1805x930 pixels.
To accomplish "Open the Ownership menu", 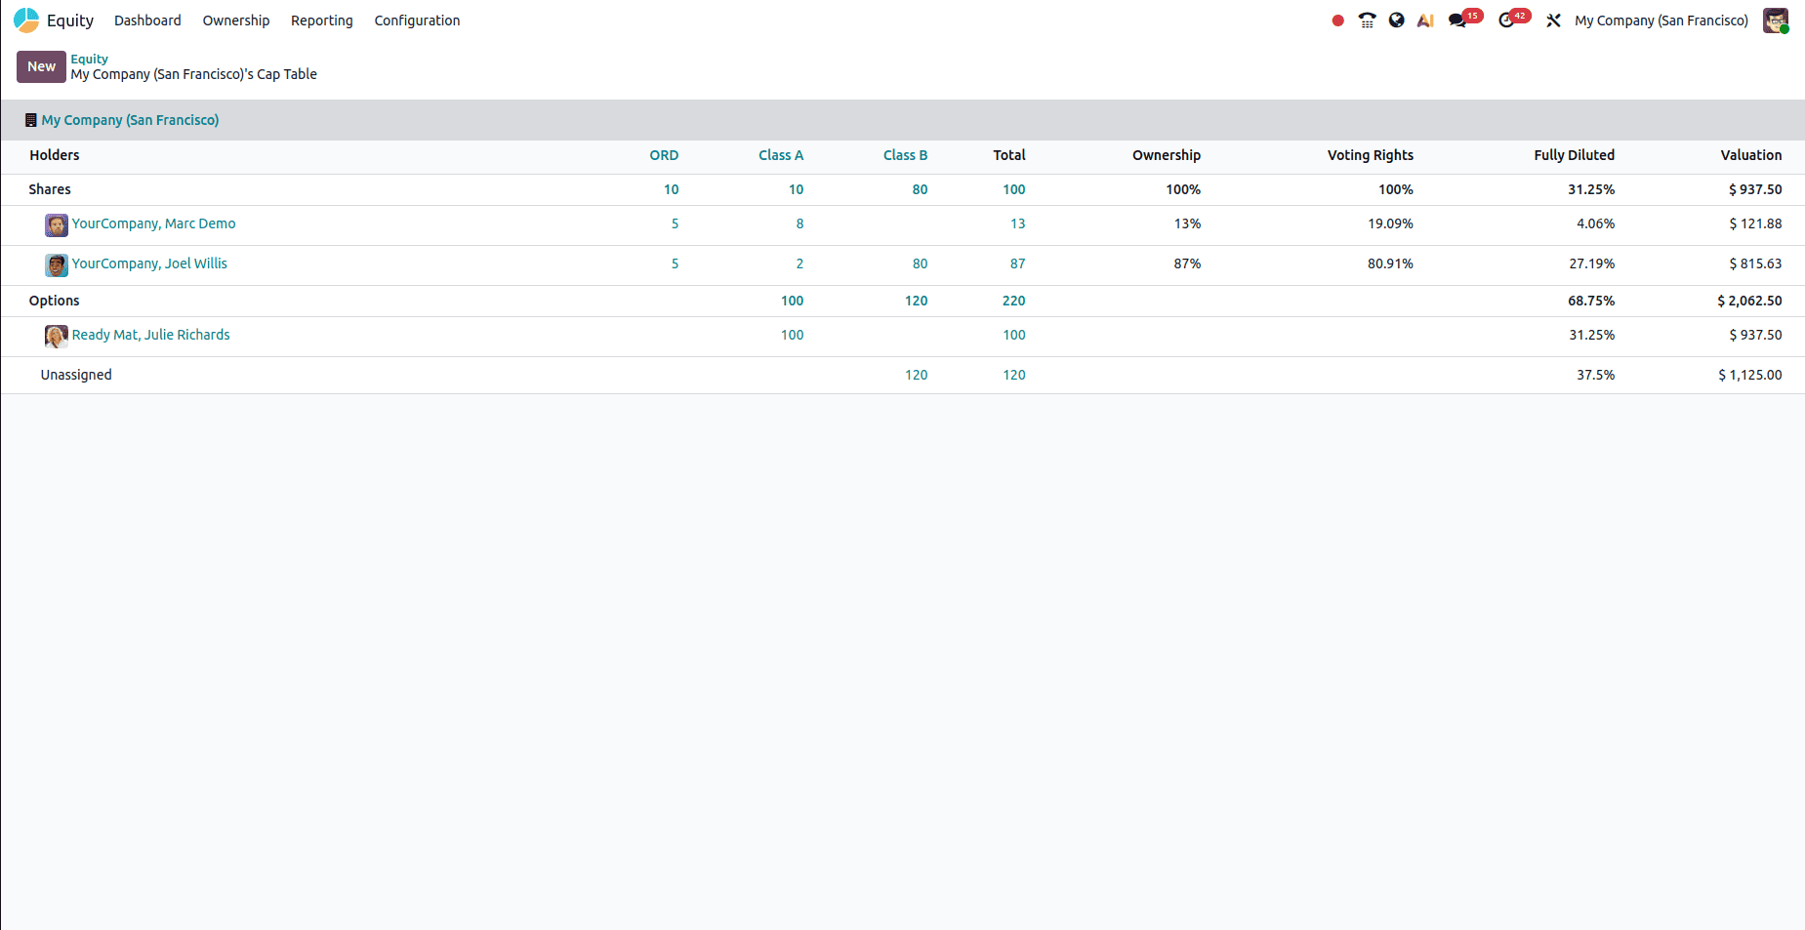I will pos(236,20).
